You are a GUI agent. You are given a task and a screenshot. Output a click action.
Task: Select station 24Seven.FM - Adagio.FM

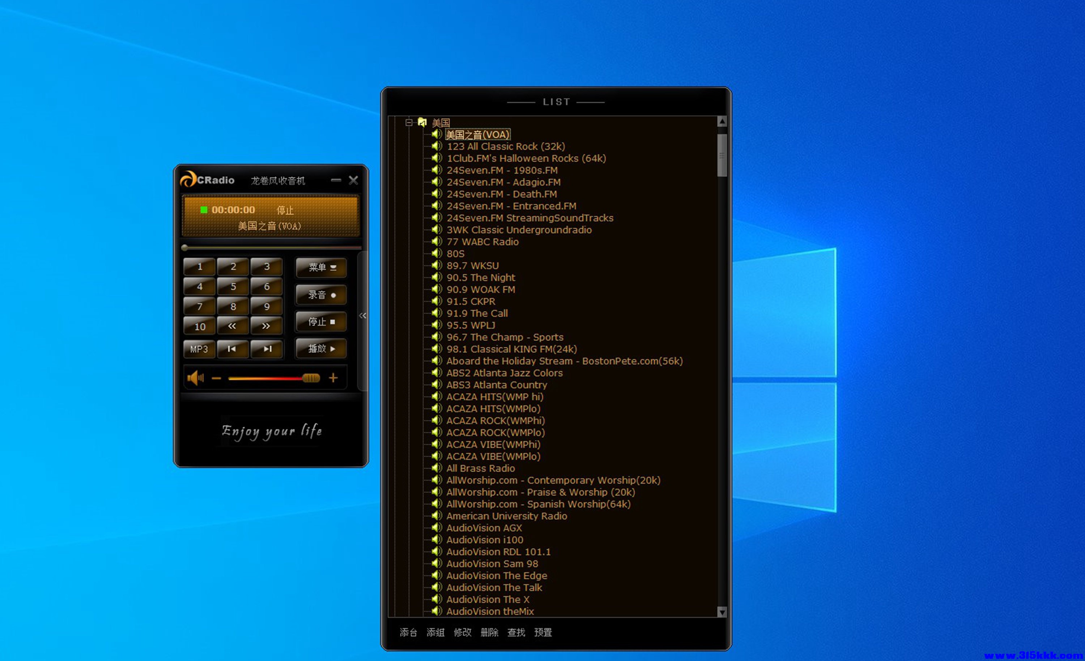[x=503, y=182]
